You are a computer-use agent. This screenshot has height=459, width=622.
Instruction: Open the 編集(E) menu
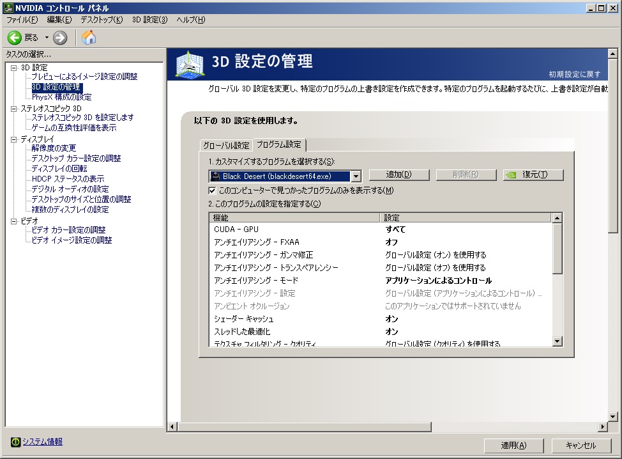tap(59, 20)
